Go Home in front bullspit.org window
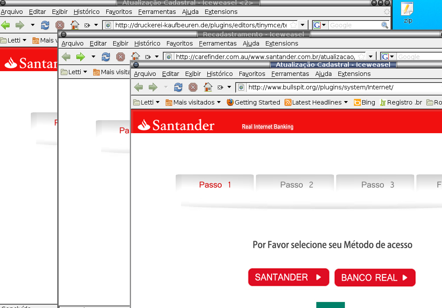Image resolution: width=442 pixels, height=308 pixels. [x=208, y=87]
